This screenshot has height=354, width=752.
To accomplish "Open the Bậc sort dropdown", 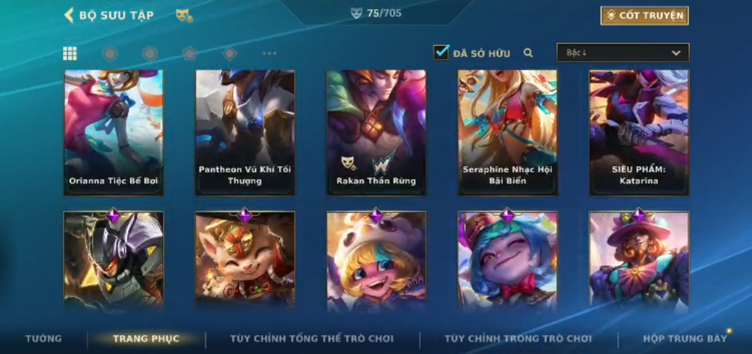I will pyautogui.click(x=622, y=53).
